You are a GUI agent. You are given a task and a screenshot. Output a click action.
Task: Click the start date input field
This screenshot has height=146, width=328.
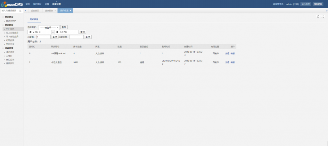[39, 32]
